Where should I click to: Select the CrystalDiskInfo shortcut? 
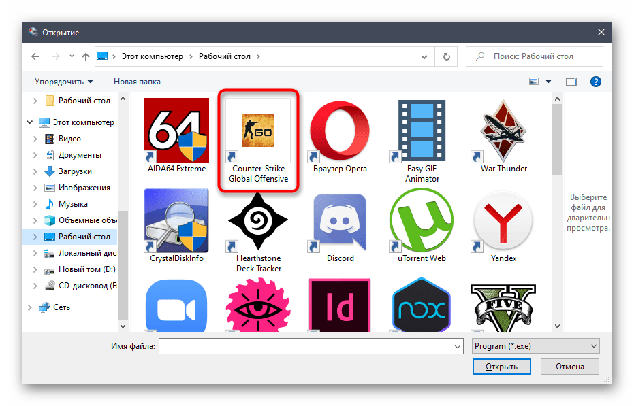click(176, 220)
